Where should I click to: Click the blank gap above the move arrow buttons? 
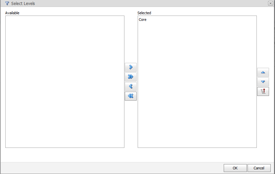(131, 40)
